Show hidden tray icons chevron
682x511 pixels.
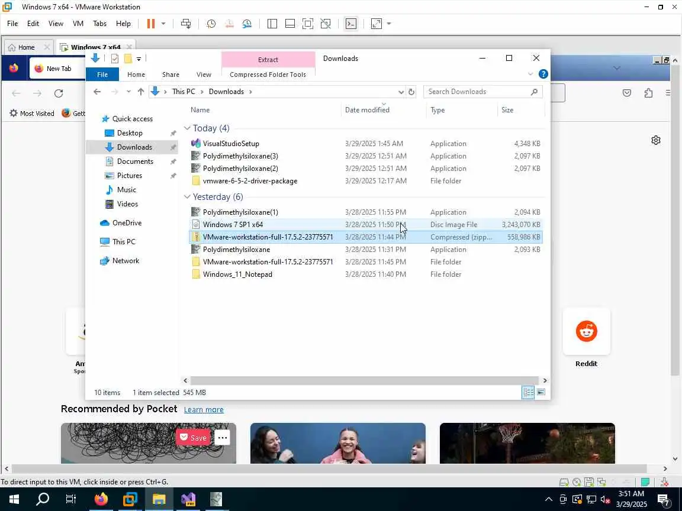tap(548, 500)
